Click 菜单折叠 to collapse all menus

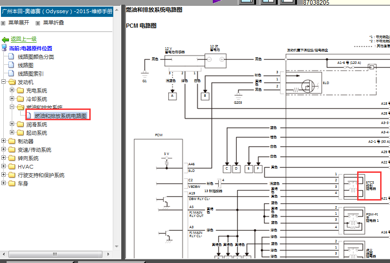pos(54,23)
